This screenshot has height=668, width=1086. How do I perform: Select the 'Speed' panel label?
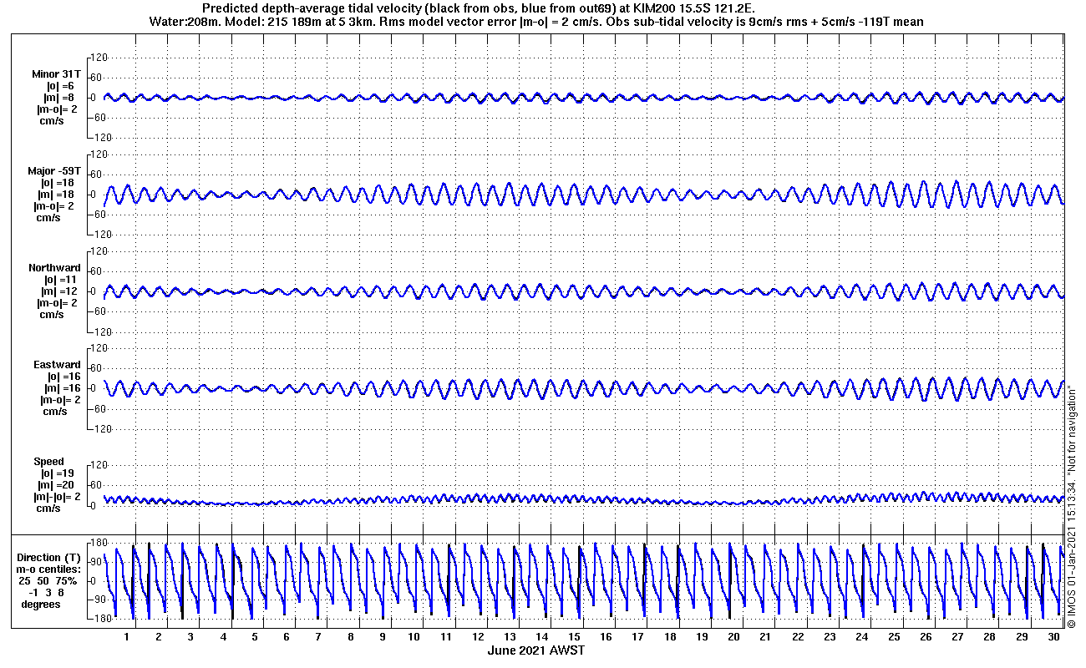pos(48,462)
